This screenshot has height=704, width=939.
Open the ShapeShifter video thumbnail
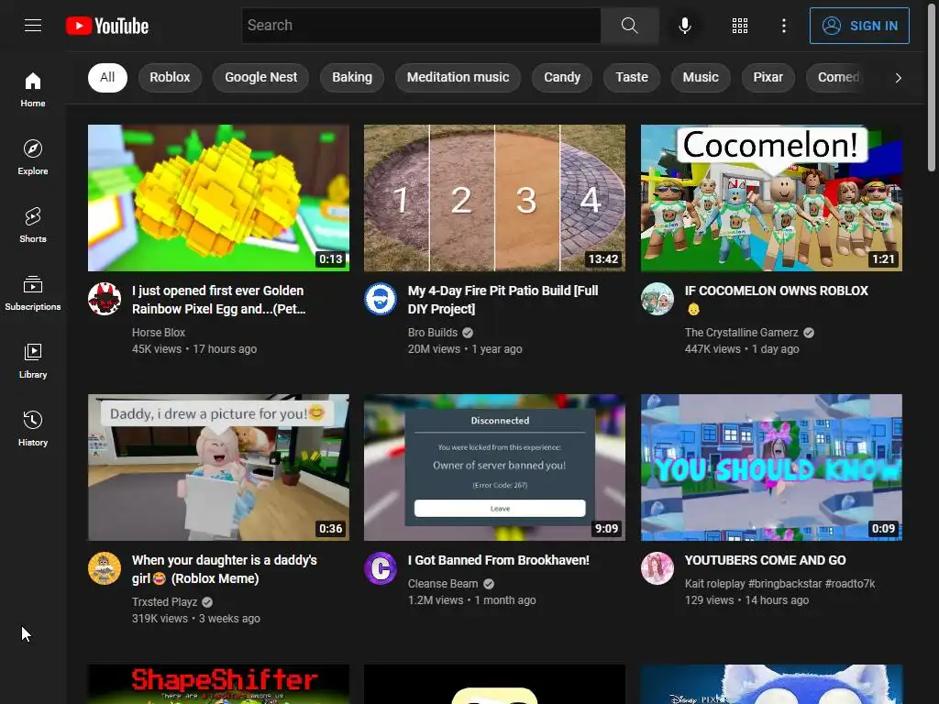click(x=218, y=684)
